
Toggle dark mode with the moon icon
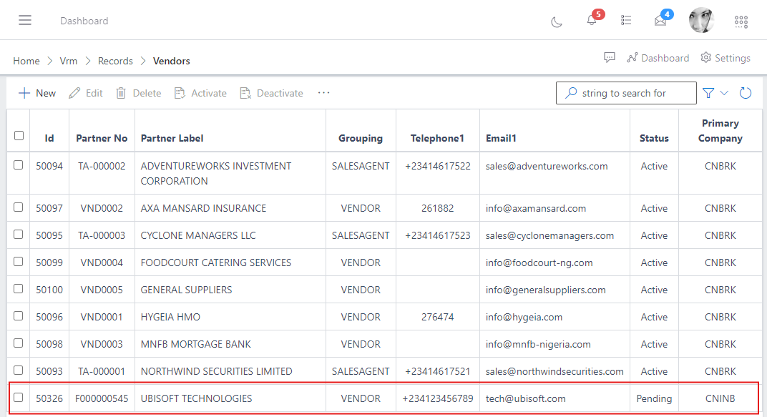pos(557,21)
